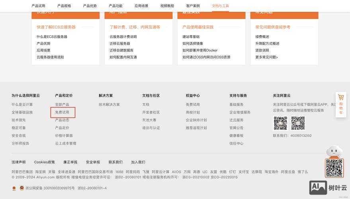Click the first QR code under 关注阿里云
This screenshot has width=350, height=199.
pos(280,123)
